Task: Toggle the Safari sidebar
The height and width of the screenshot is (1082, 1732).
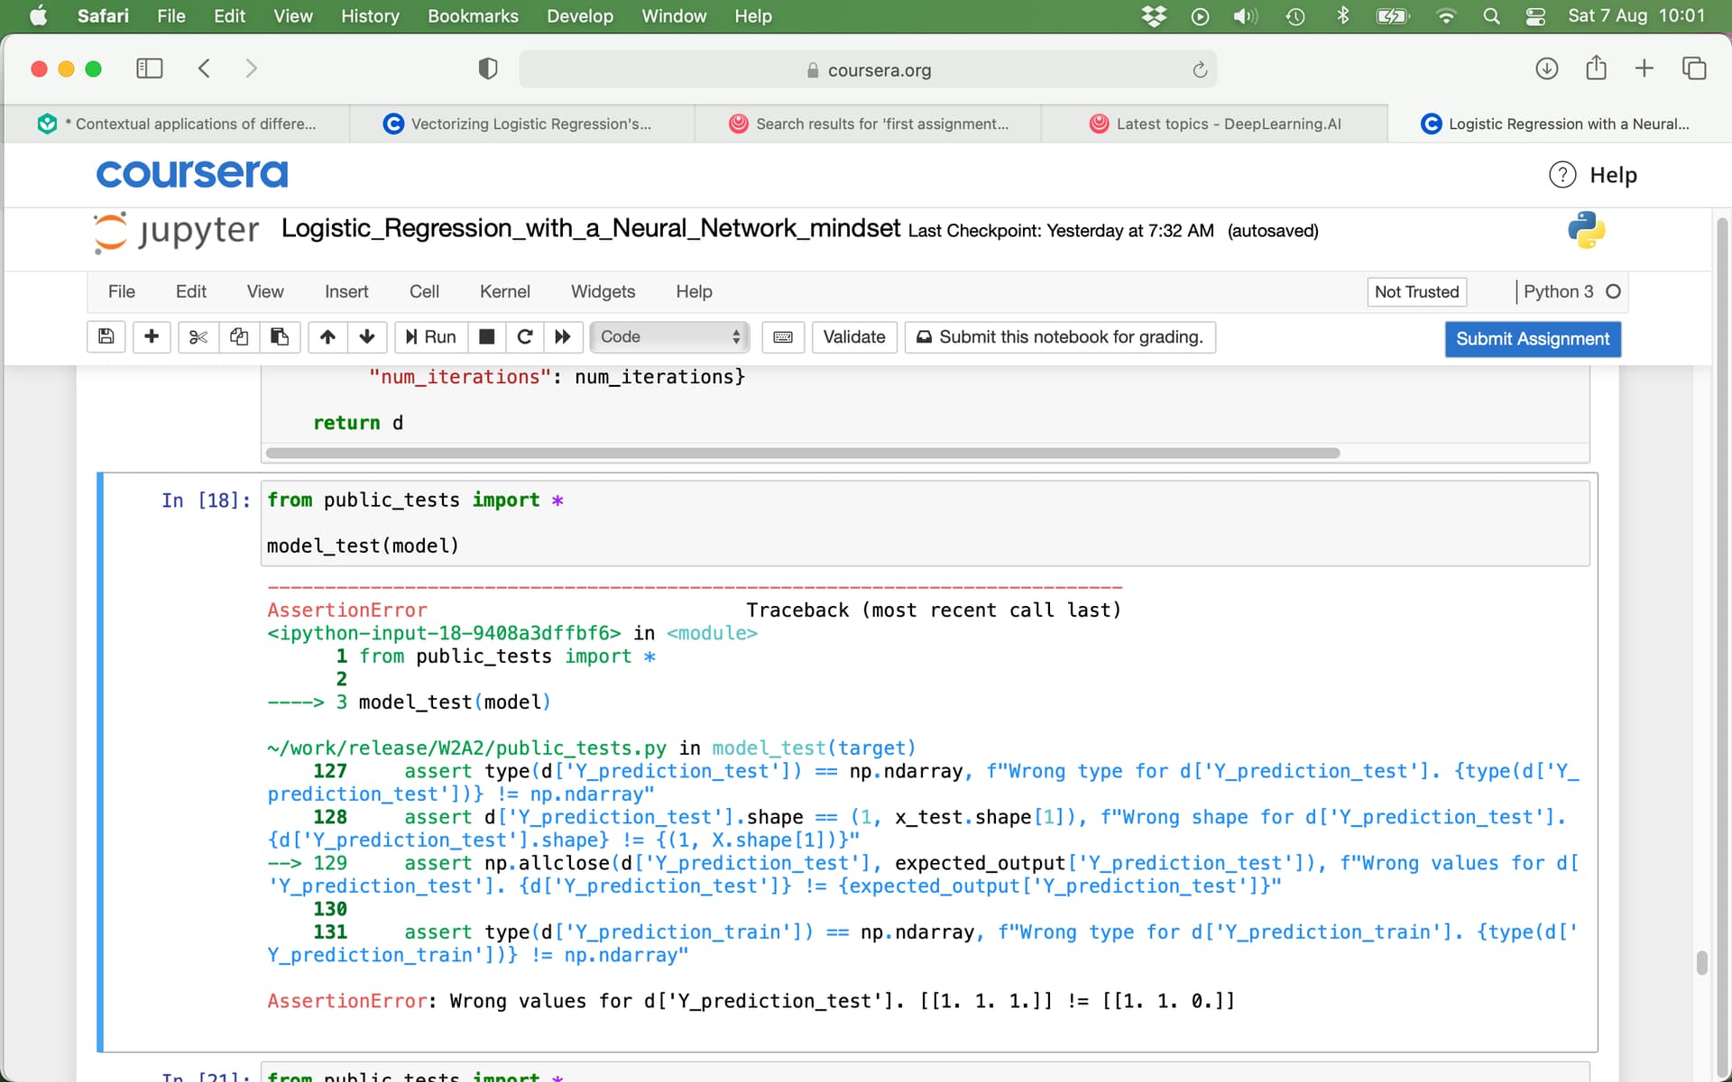Action: tap(149, 69)
